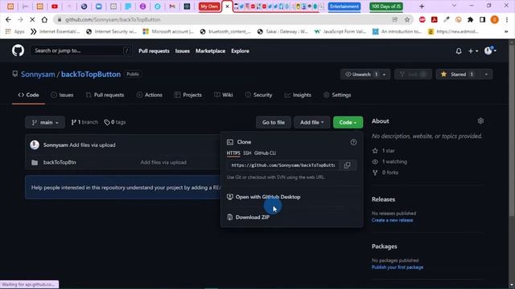Click the Clone help question icon
Image resolution: width=515 pixels, height=289 pixels.
click(353, 142)
